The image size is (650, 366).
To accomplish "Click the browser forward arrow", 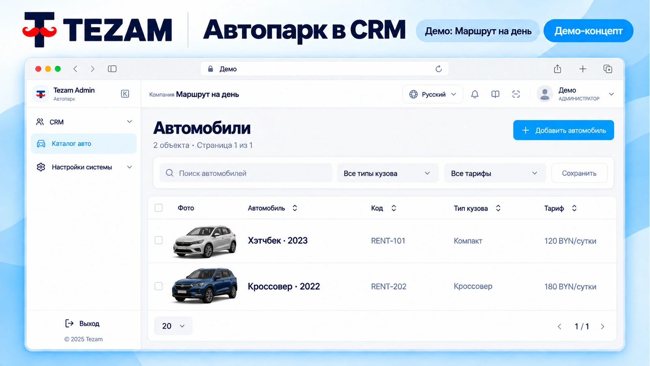I will [x=93, y=69].
